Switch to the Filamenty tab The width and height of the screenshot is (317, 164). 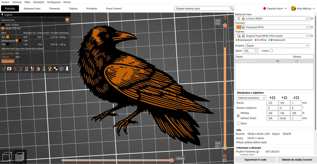click(55, 9)
